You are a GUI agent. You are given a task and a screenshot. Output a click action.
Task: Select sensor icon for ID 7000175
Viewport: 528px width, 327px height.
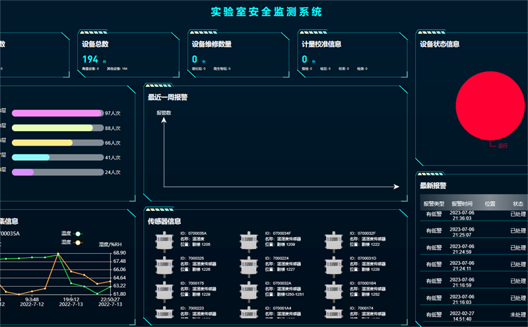click(x=164, y=291)
